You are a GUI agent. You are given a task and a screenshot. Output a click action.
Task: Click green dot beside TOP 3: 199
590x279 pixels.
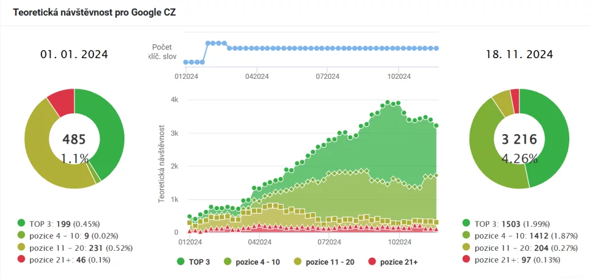pyautogui.click(x=22, y=223)
